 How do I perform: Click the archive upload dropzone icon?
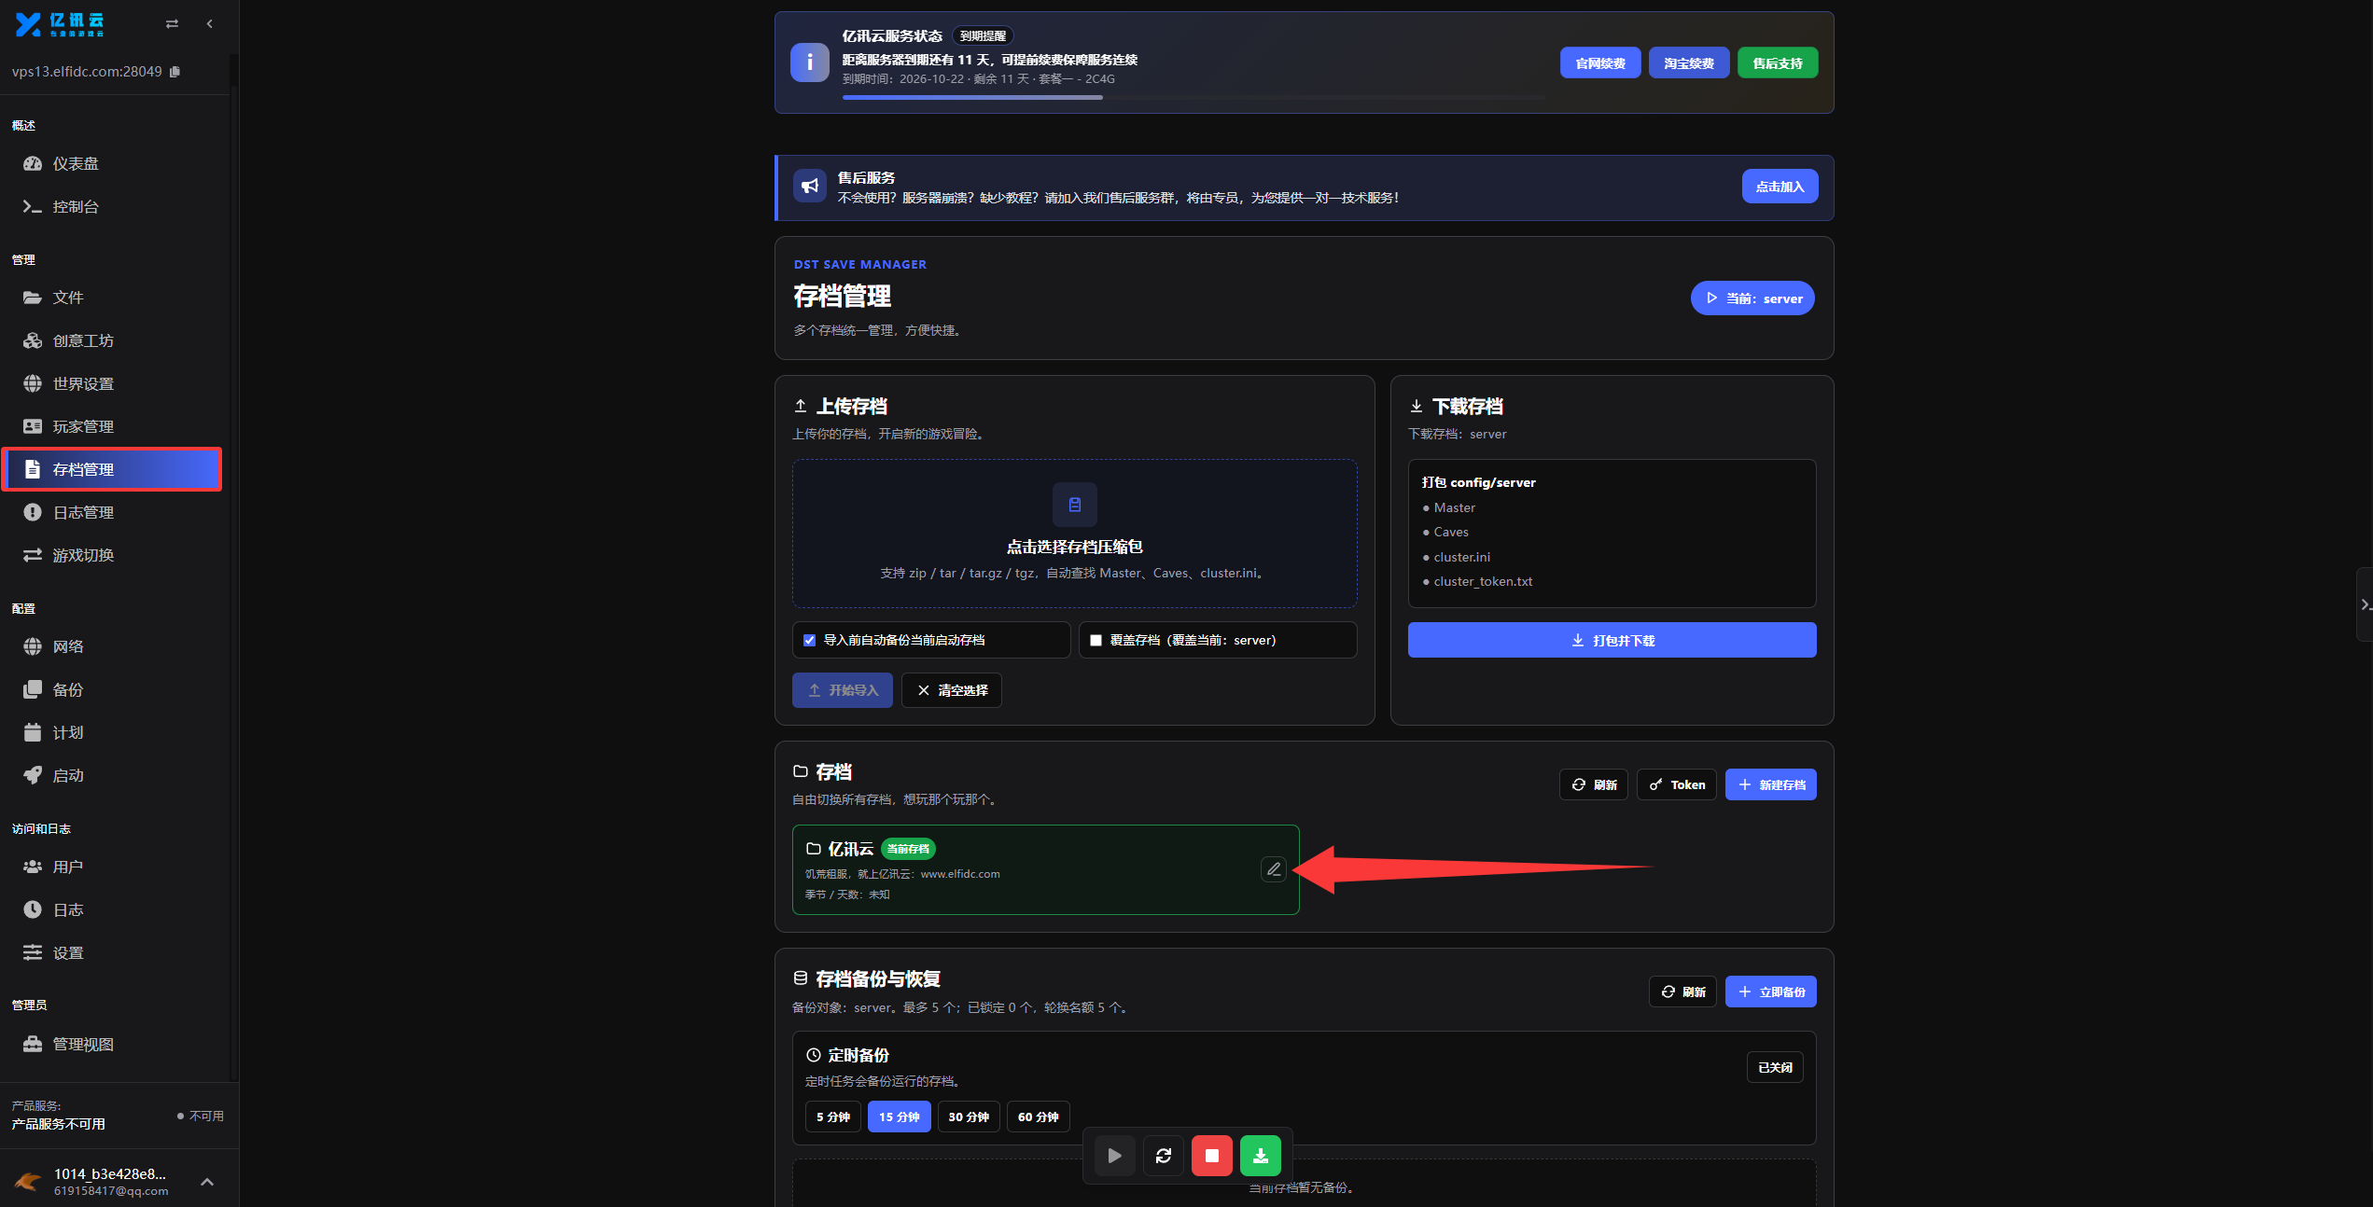click(x=1074, y=505)
